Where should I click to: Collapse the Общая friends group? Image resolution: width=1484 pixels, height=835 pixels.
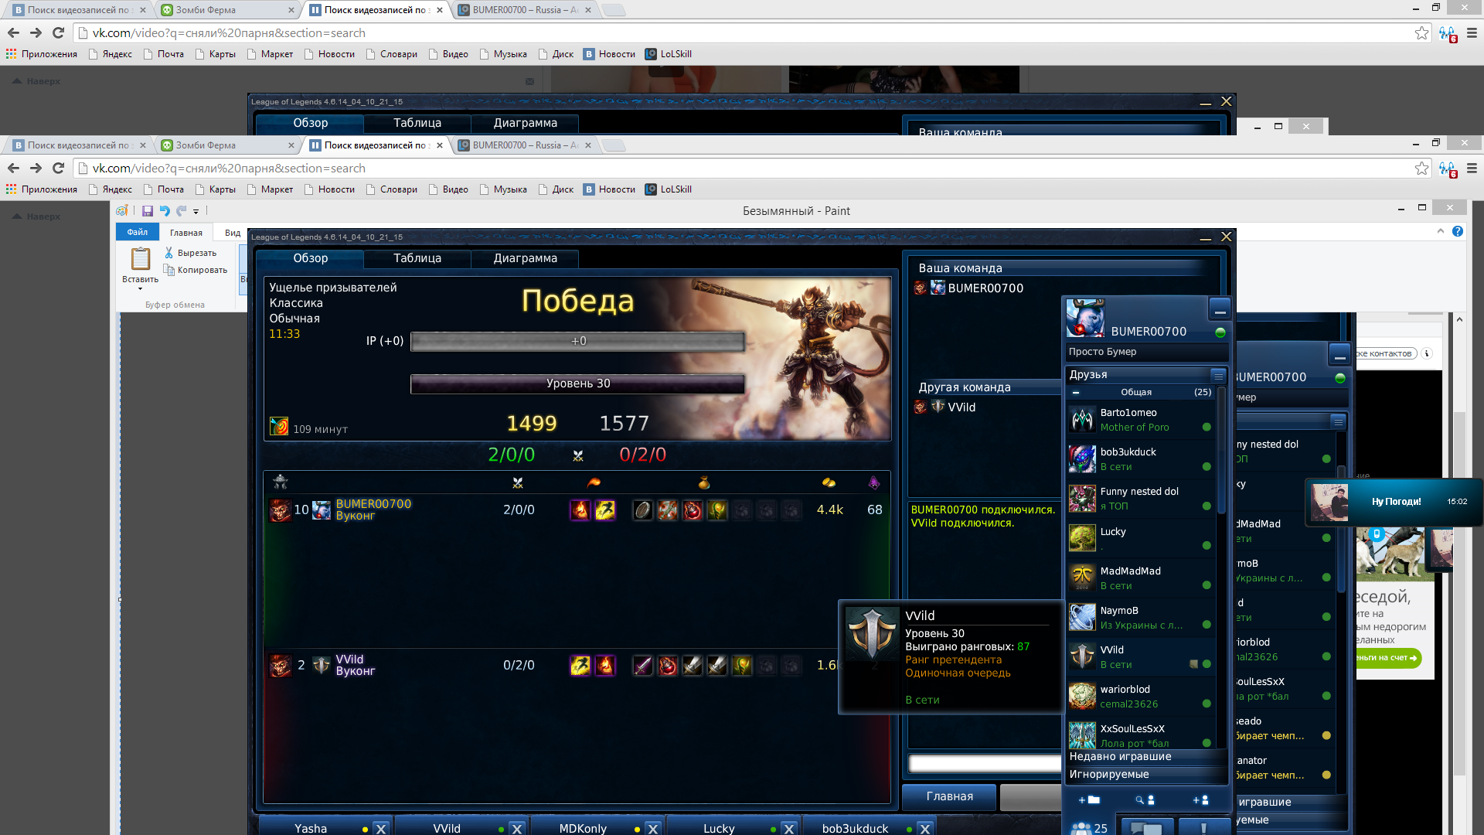coord(1076,393)
